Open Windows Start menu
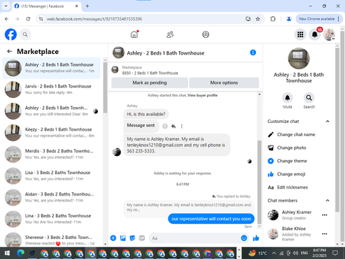Screen dimensions: 345x259 7,253
